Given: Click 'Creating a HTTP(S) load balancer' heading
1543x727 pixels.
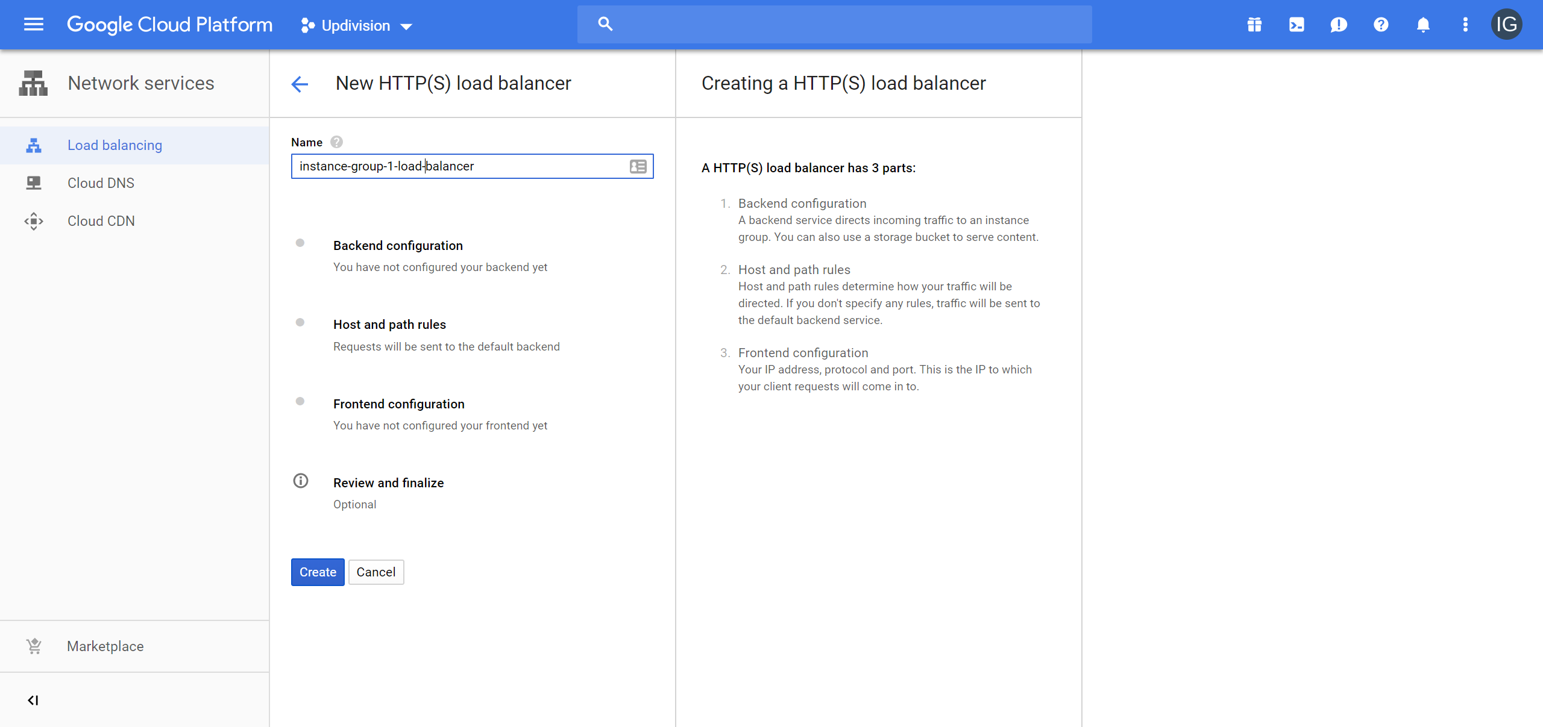Looking at the screenshot, I should 844,83.
